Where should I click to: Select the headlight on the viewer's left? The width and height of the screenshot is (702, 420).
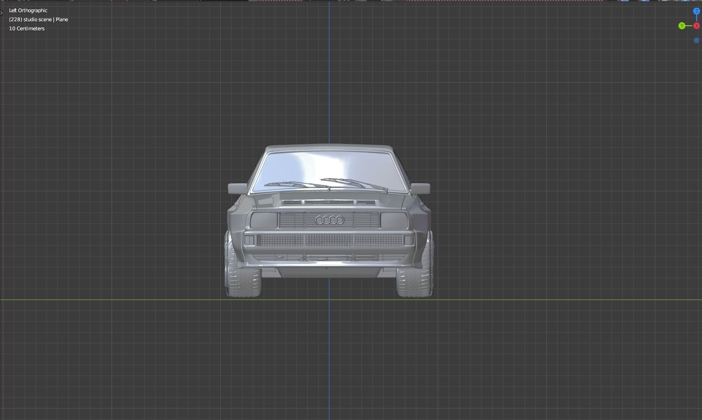(264, 220)
